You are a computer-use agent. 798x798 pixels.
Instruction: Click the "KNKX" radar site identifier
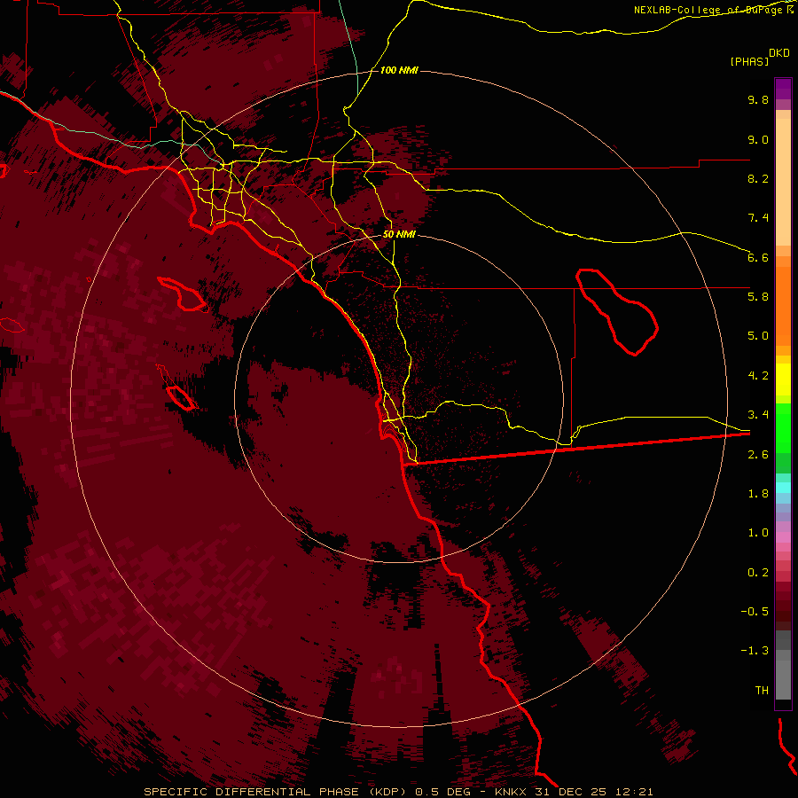pos(511,792)
